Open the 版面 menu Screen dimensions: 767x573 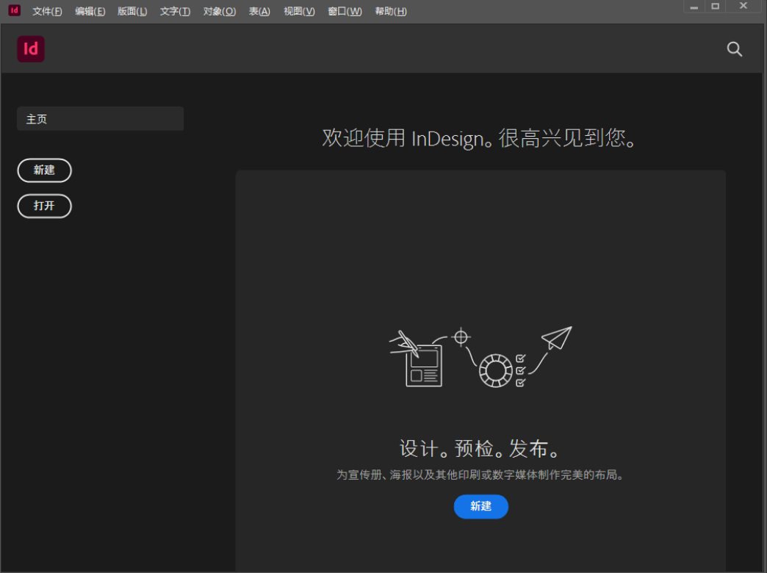click(x=132, y=11)
